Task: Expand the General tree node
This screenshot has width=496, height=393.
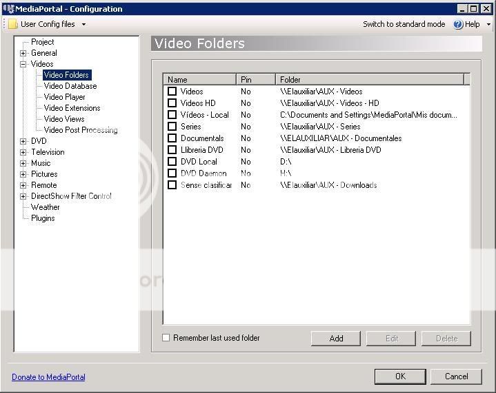Action: [x=23, y=53]
